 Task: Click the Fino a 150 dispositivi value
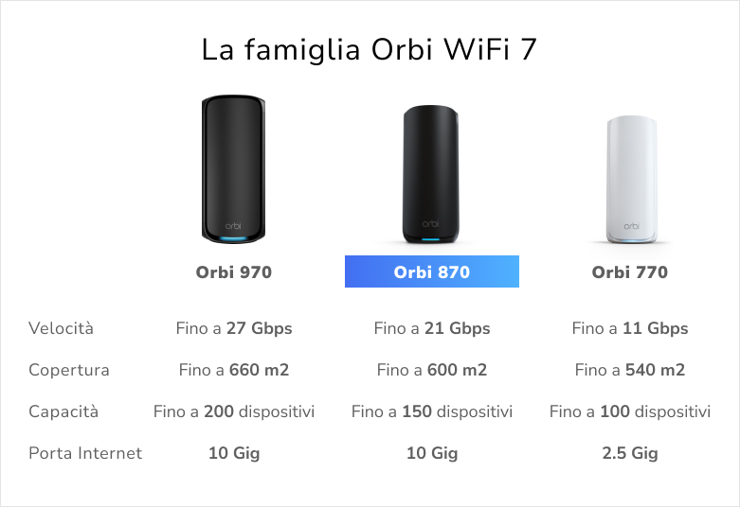click(432, 411)
